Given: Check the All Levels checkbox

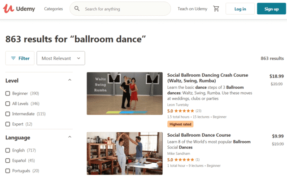Looking at the screenshot, I should 8,104.
